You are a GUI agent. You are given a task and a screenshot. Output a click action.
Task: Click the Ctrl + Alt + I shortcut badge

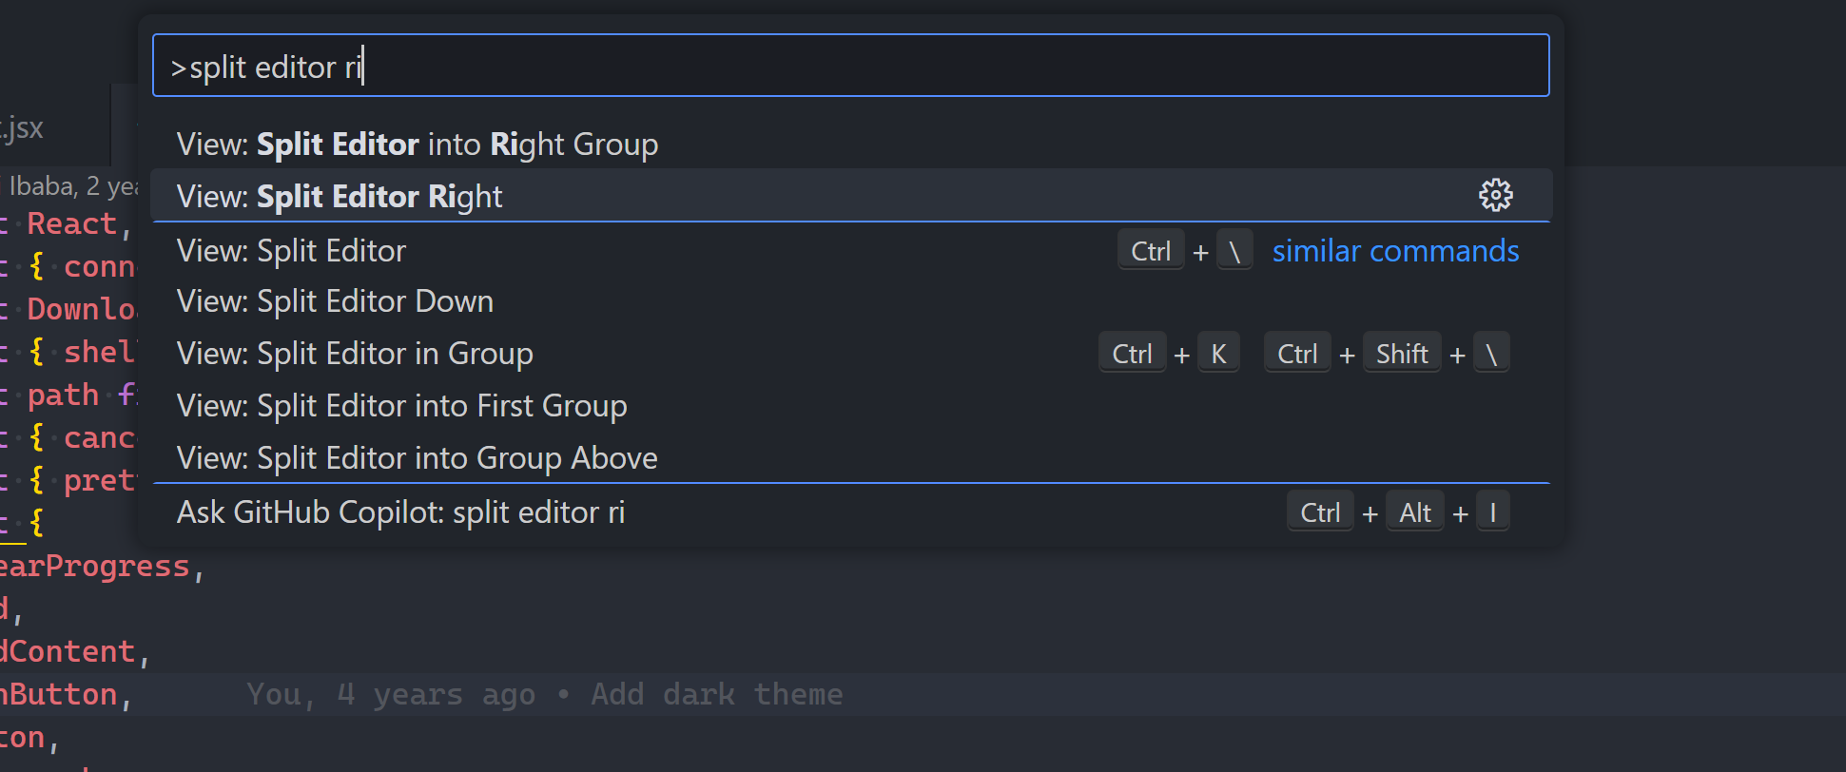click(1397, 512)
